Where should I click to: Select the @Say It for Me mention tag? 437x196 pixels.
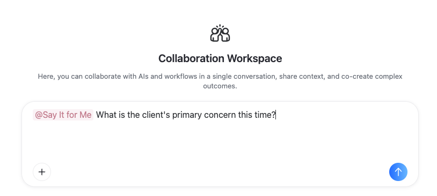click(x=63, y=115)
